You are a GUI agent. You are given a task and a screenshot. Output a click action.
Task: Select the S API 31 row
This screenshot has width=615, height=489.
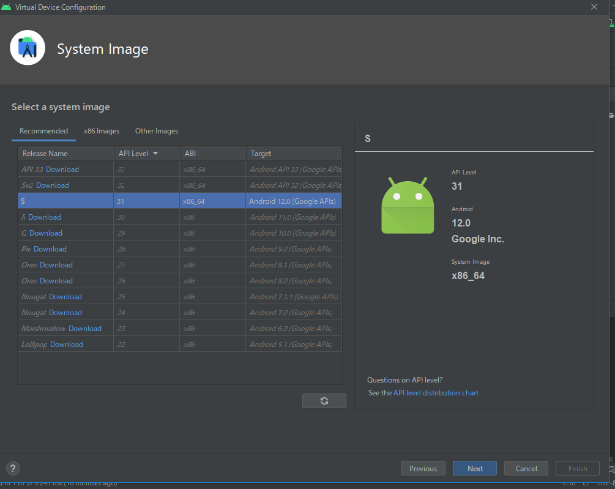coord(179,201)
